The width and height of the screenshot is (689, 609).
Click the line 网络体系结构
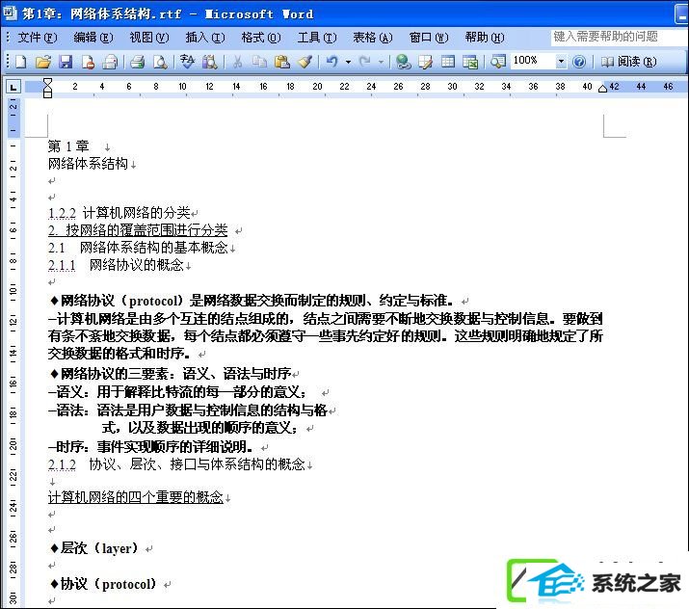[x=88, y=164]
